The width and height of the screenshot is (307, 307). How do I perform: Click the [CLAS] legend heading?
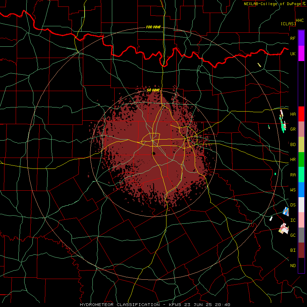(288, 24)
